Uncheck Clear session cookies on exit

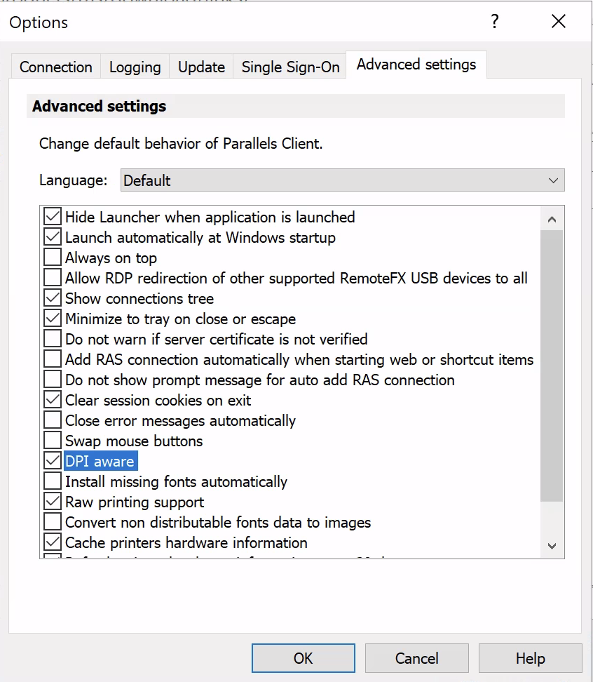[x=53, y=400]
